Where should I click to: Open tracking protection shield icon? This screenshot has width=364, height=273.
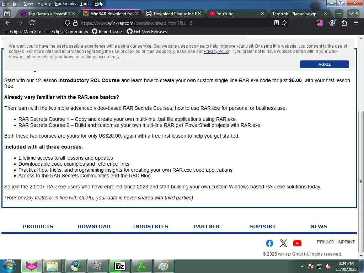(67, 23)
